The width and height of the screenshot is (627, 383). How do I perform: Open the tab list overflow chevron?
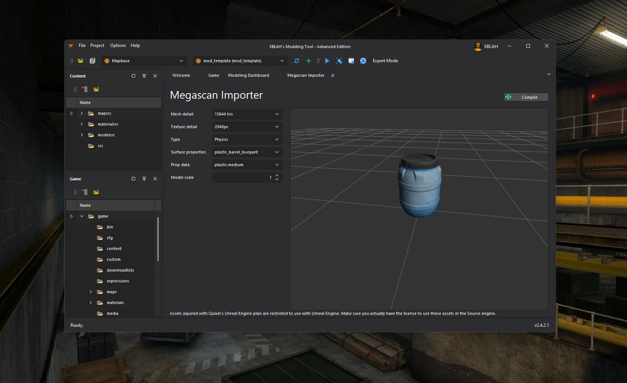[x=549, y=75]
